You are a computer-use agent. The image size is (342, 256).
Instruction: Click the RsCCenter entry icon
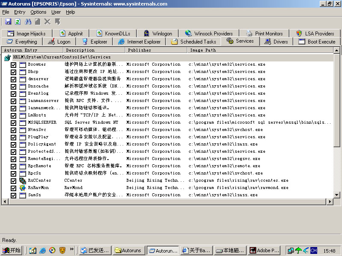(23, 180)
